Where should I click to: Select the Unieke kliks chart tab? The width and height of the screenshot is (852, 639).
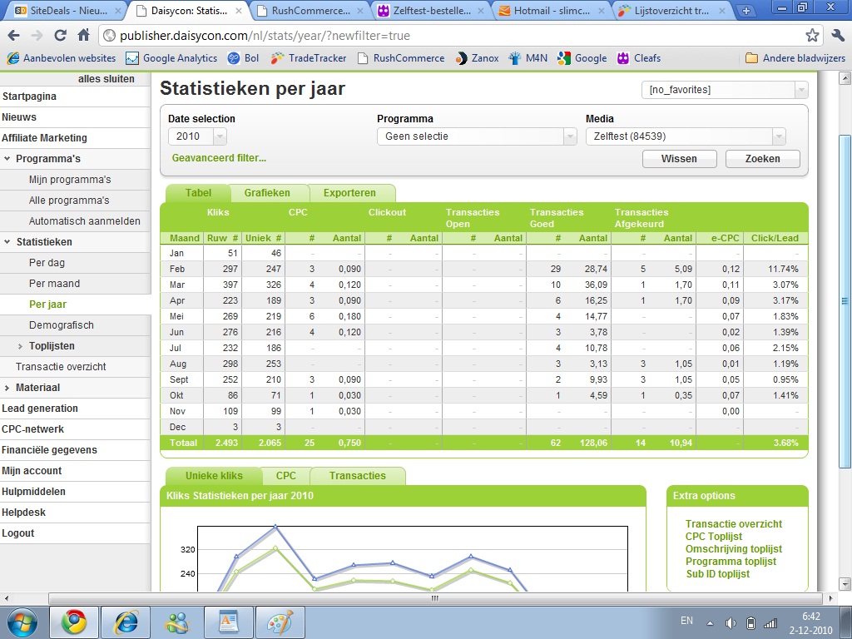pyautogui.click(x=214, y=476)
